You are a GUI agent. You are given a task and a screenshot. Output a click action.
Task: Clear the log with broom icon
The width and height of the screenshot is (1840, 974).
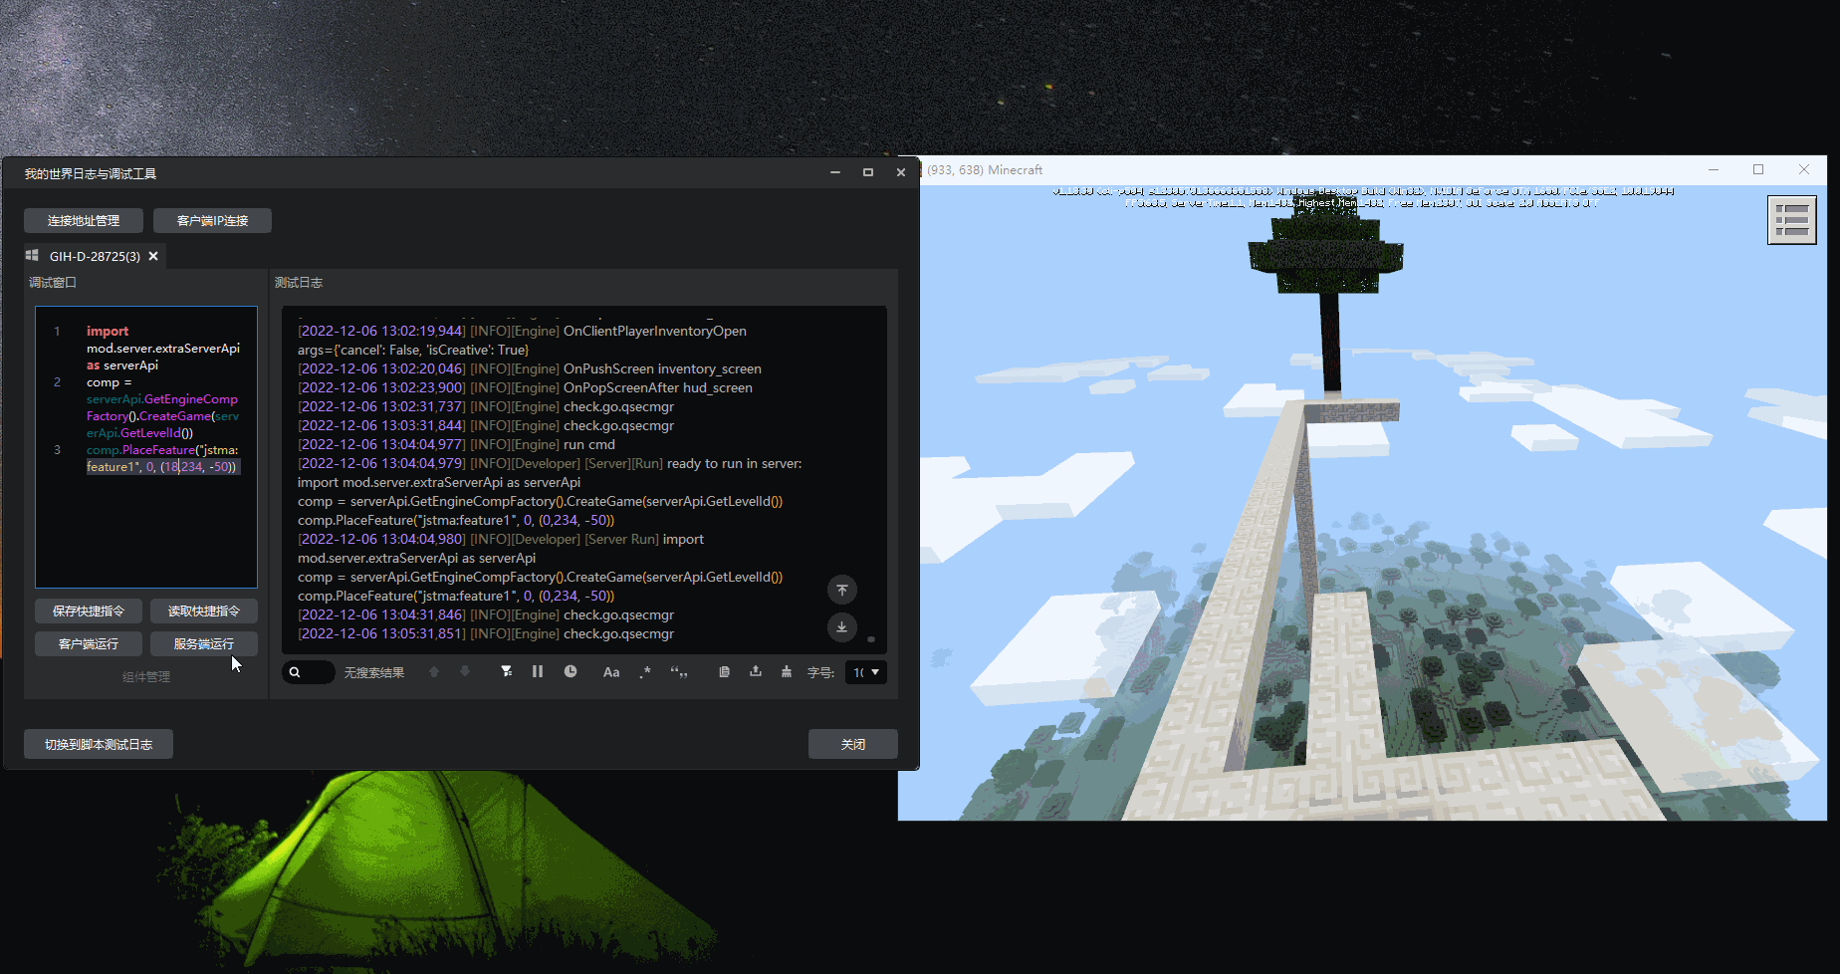tap(787, 672)
